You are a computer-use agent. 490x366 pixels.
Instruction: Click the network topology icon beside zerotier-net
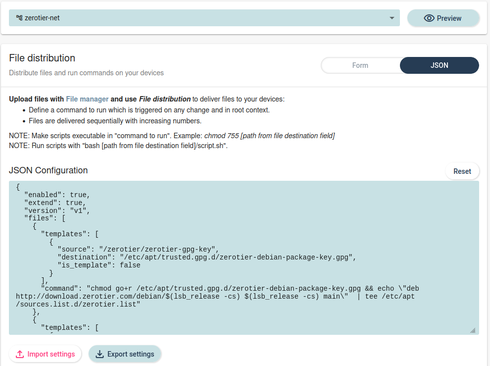[19, 18]
